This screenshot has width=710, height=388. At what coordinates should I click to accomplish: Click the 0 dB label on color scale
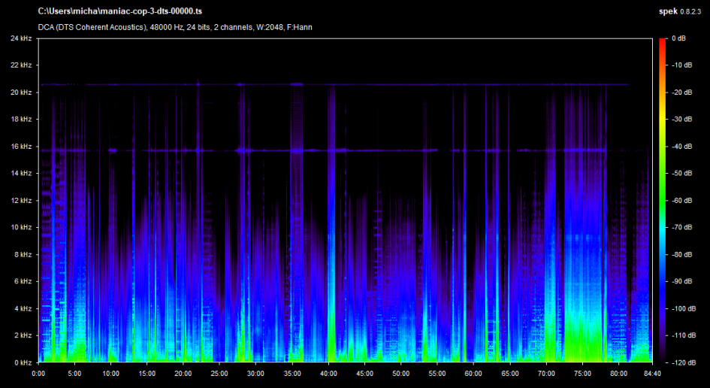[678, 38]
